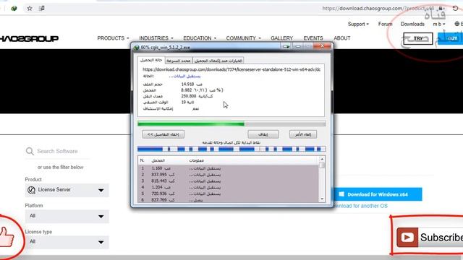This screenshot has width=463, height=260.
Task: Click the N. column header
Action: pos(142,160)
